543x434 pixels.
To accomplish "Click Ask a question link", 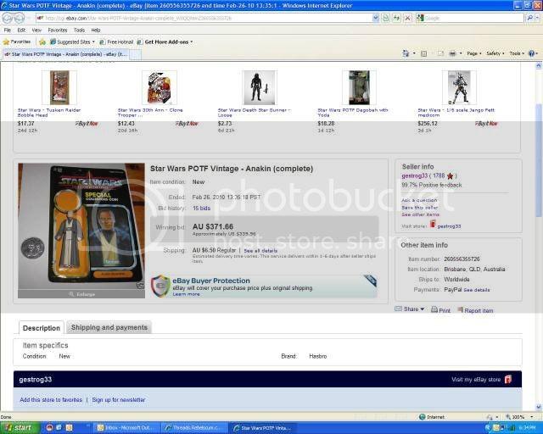I will 419,200.
